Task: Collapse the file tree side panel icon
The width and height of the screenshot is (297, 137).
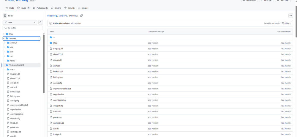Action: (x=5, y=16)
